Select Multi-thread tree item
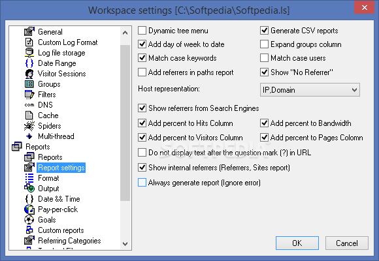 click(56, 136)
